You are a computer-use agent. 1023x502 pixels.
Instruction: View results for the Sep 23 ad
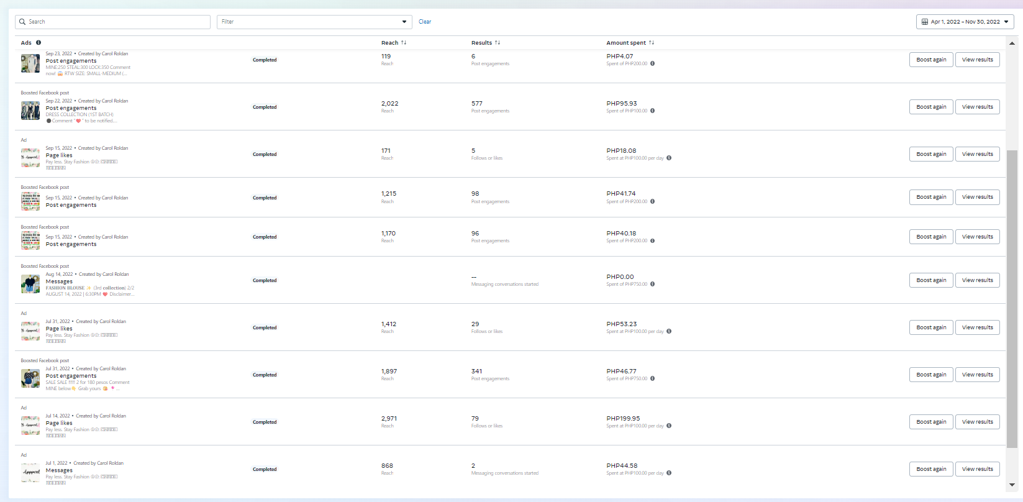(978, 60)
